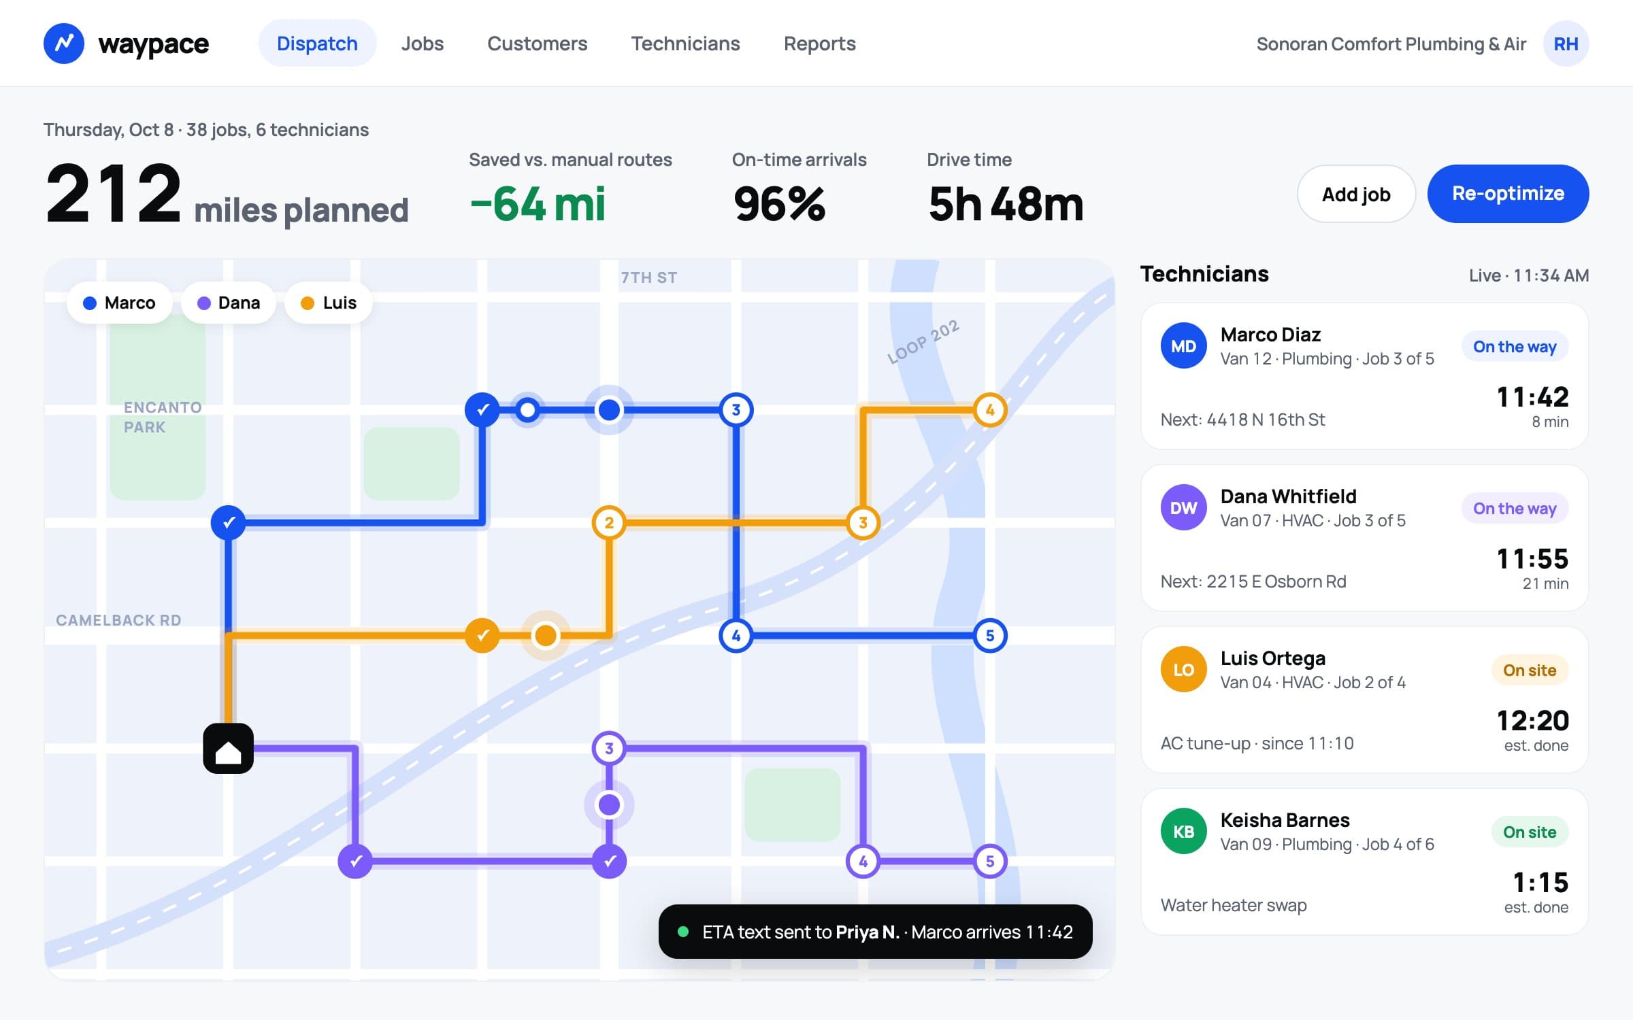Open the RH user avatar

pos(1566,44)
